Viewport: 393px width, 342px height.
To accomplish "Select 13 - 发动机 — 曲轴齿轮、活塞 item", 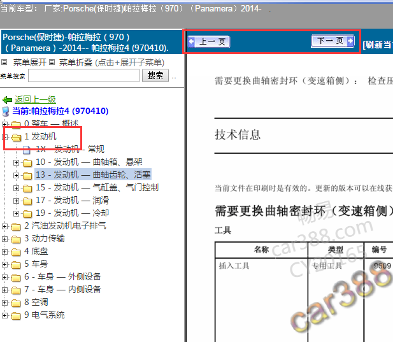I will (x=93, y=175).
